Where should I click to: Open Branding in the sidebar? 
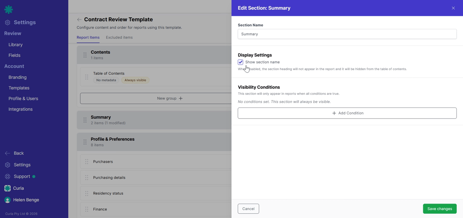point(17,77)
